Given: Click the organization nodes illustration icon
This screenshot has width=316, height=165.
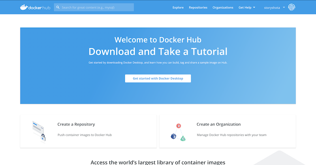Looking at the screenshot, I should click(178, 132).
